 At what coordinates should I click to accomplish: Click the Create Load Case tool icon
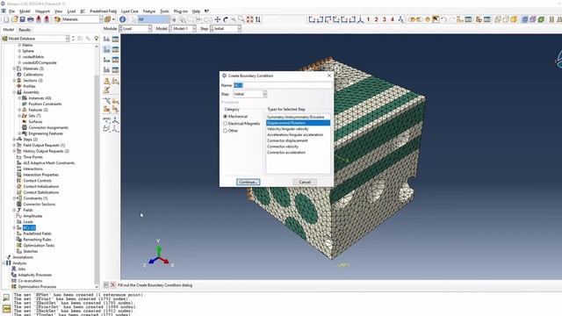pos(106,69)
